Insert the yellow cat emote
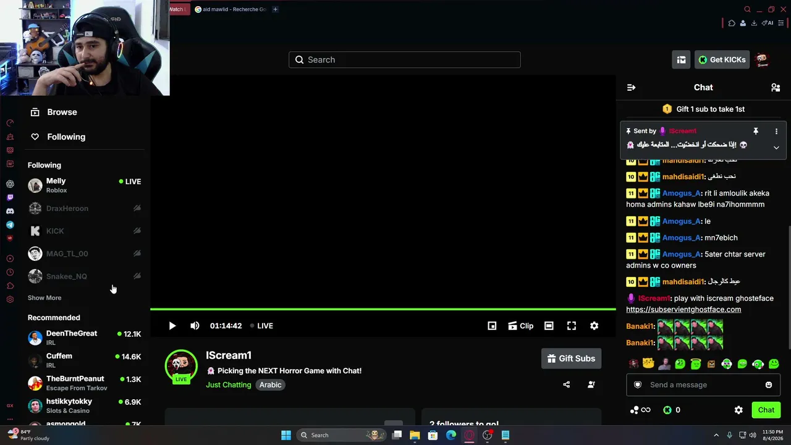 (648, 364)
